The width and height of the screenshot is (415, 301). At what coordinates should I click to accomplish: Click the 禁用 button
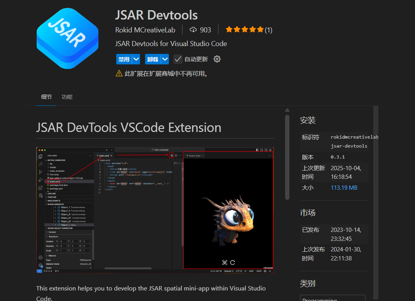point(124,59)
